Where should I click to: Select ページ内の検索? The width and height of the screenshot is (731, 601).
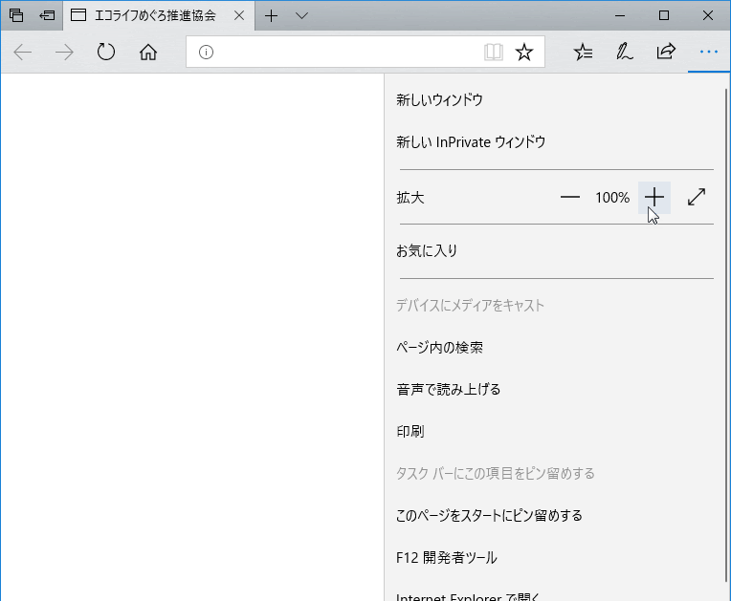554,347
